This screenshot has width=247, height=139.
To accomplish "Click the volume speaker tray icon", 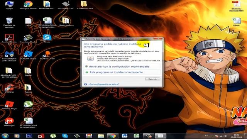I will coord(225,136).
